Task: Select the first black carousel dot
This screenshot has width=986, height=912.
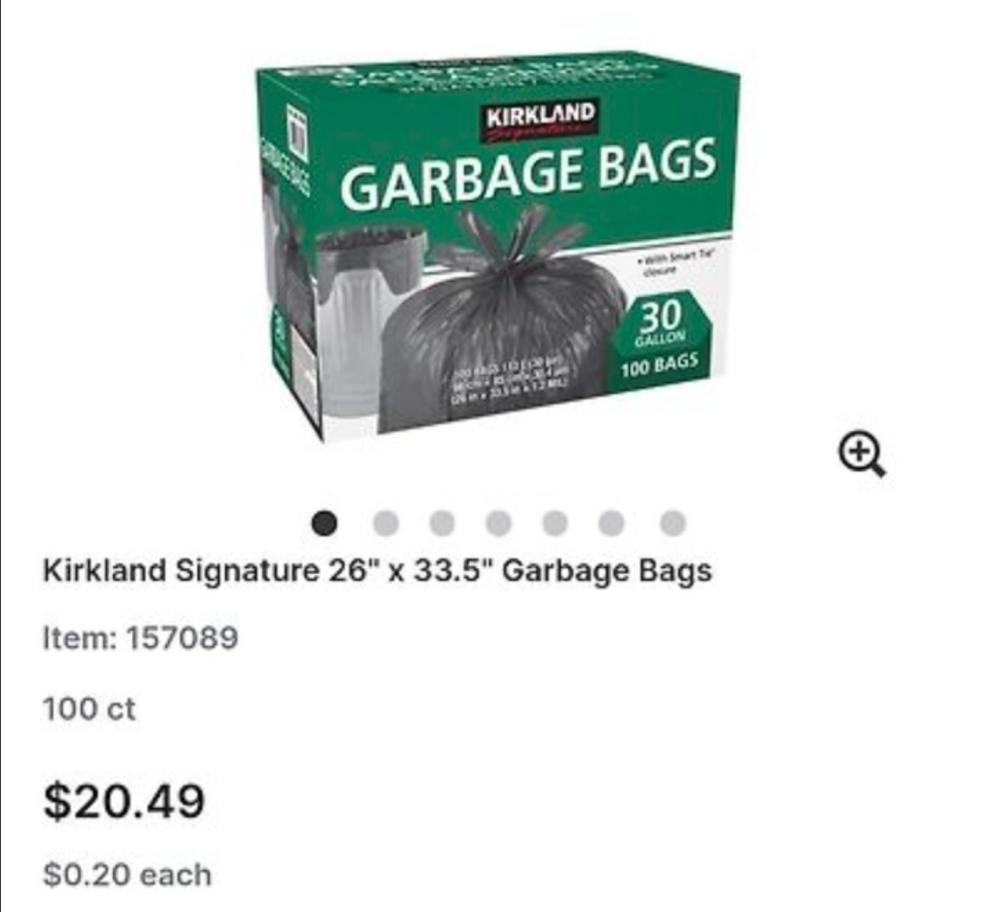Action: pyautogui.click(x=325, y=524)
